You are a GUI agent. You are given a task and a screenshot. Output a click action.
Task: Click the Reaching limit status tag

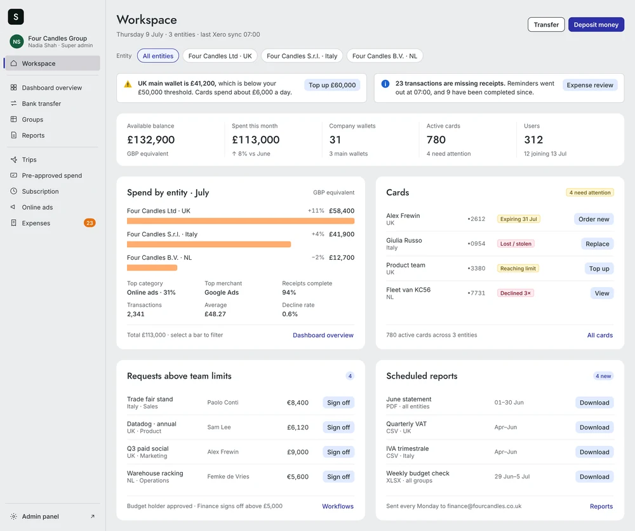[x=518, y=269]
